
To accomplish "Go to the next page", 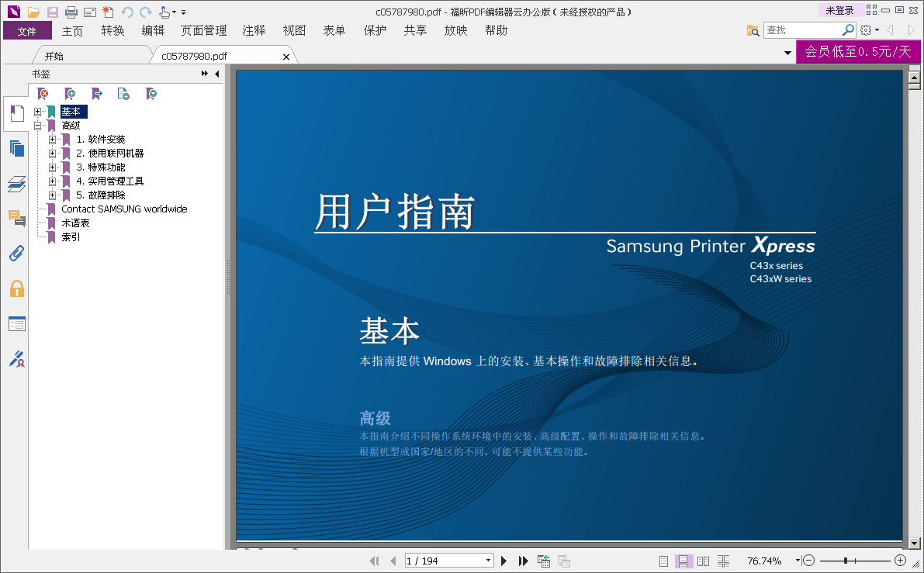I will [504, 561].
